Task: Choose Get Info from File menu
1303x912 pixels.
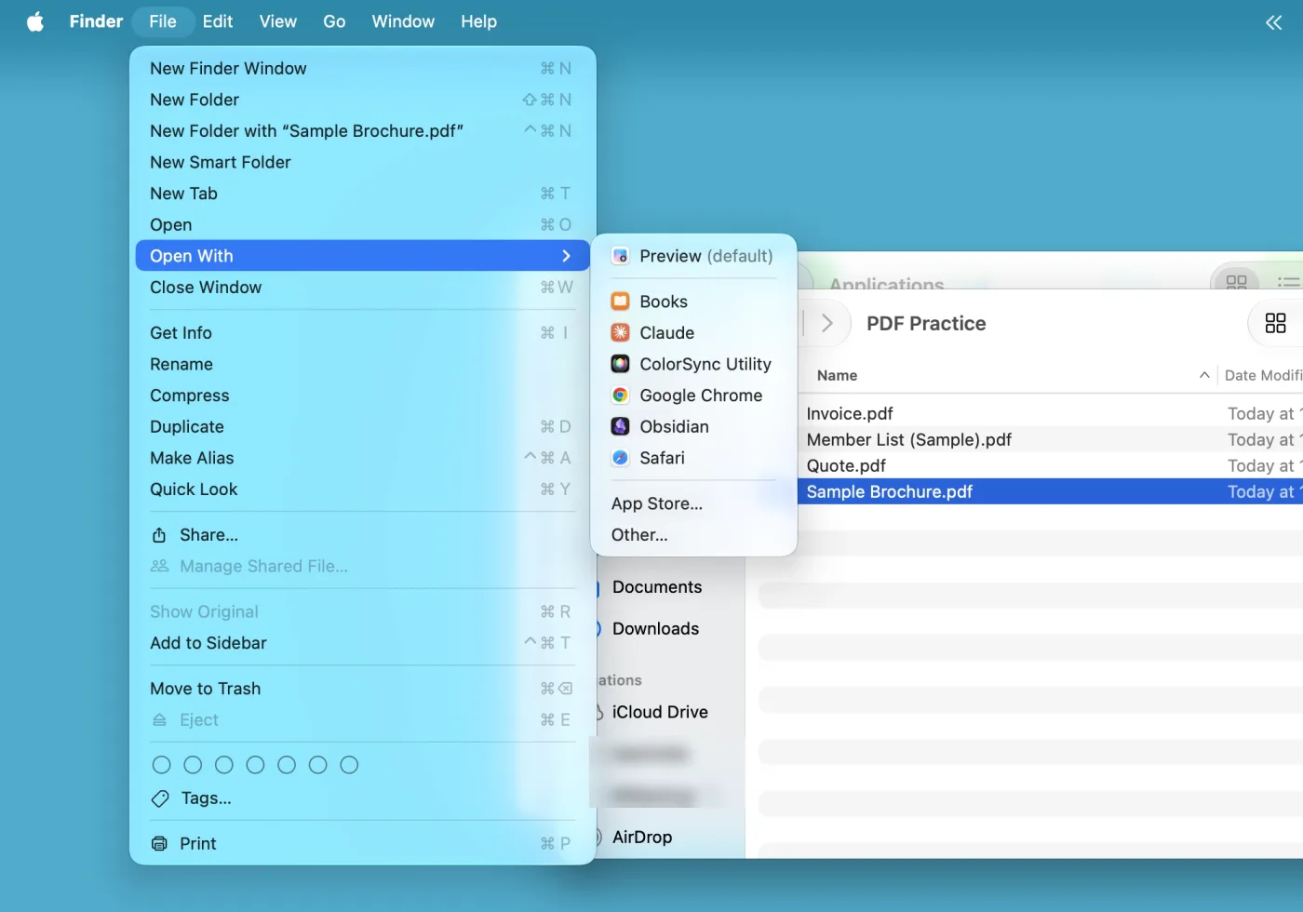Action: pos(362,333)
